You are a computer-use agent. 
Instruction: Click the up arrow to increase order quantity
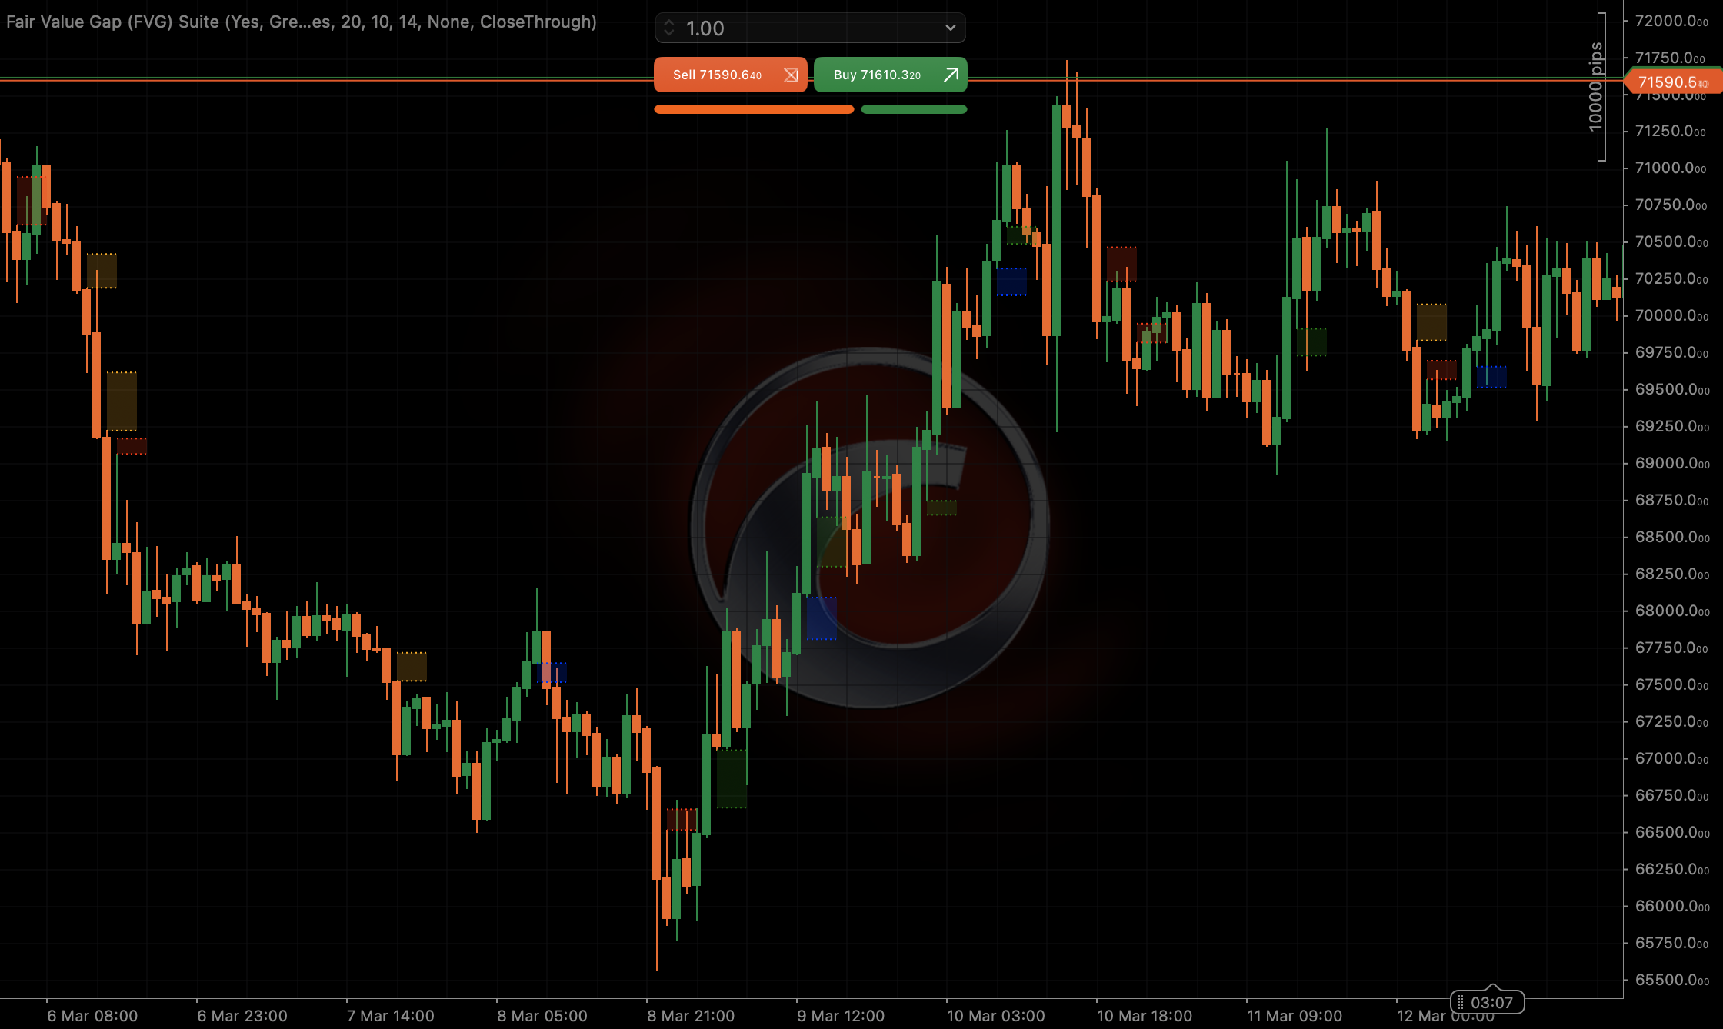[668, 23]
